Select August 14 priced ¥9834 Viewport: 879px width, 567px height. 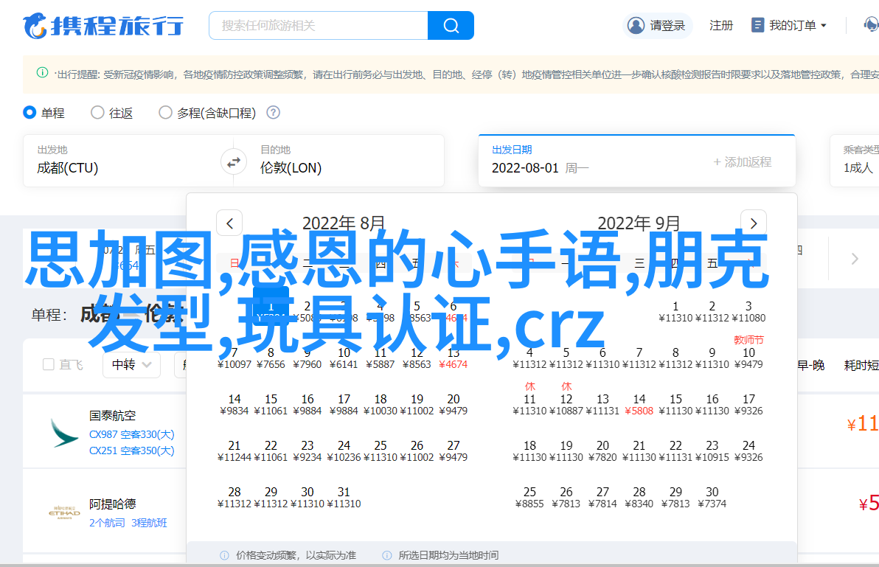click(234, 405)
